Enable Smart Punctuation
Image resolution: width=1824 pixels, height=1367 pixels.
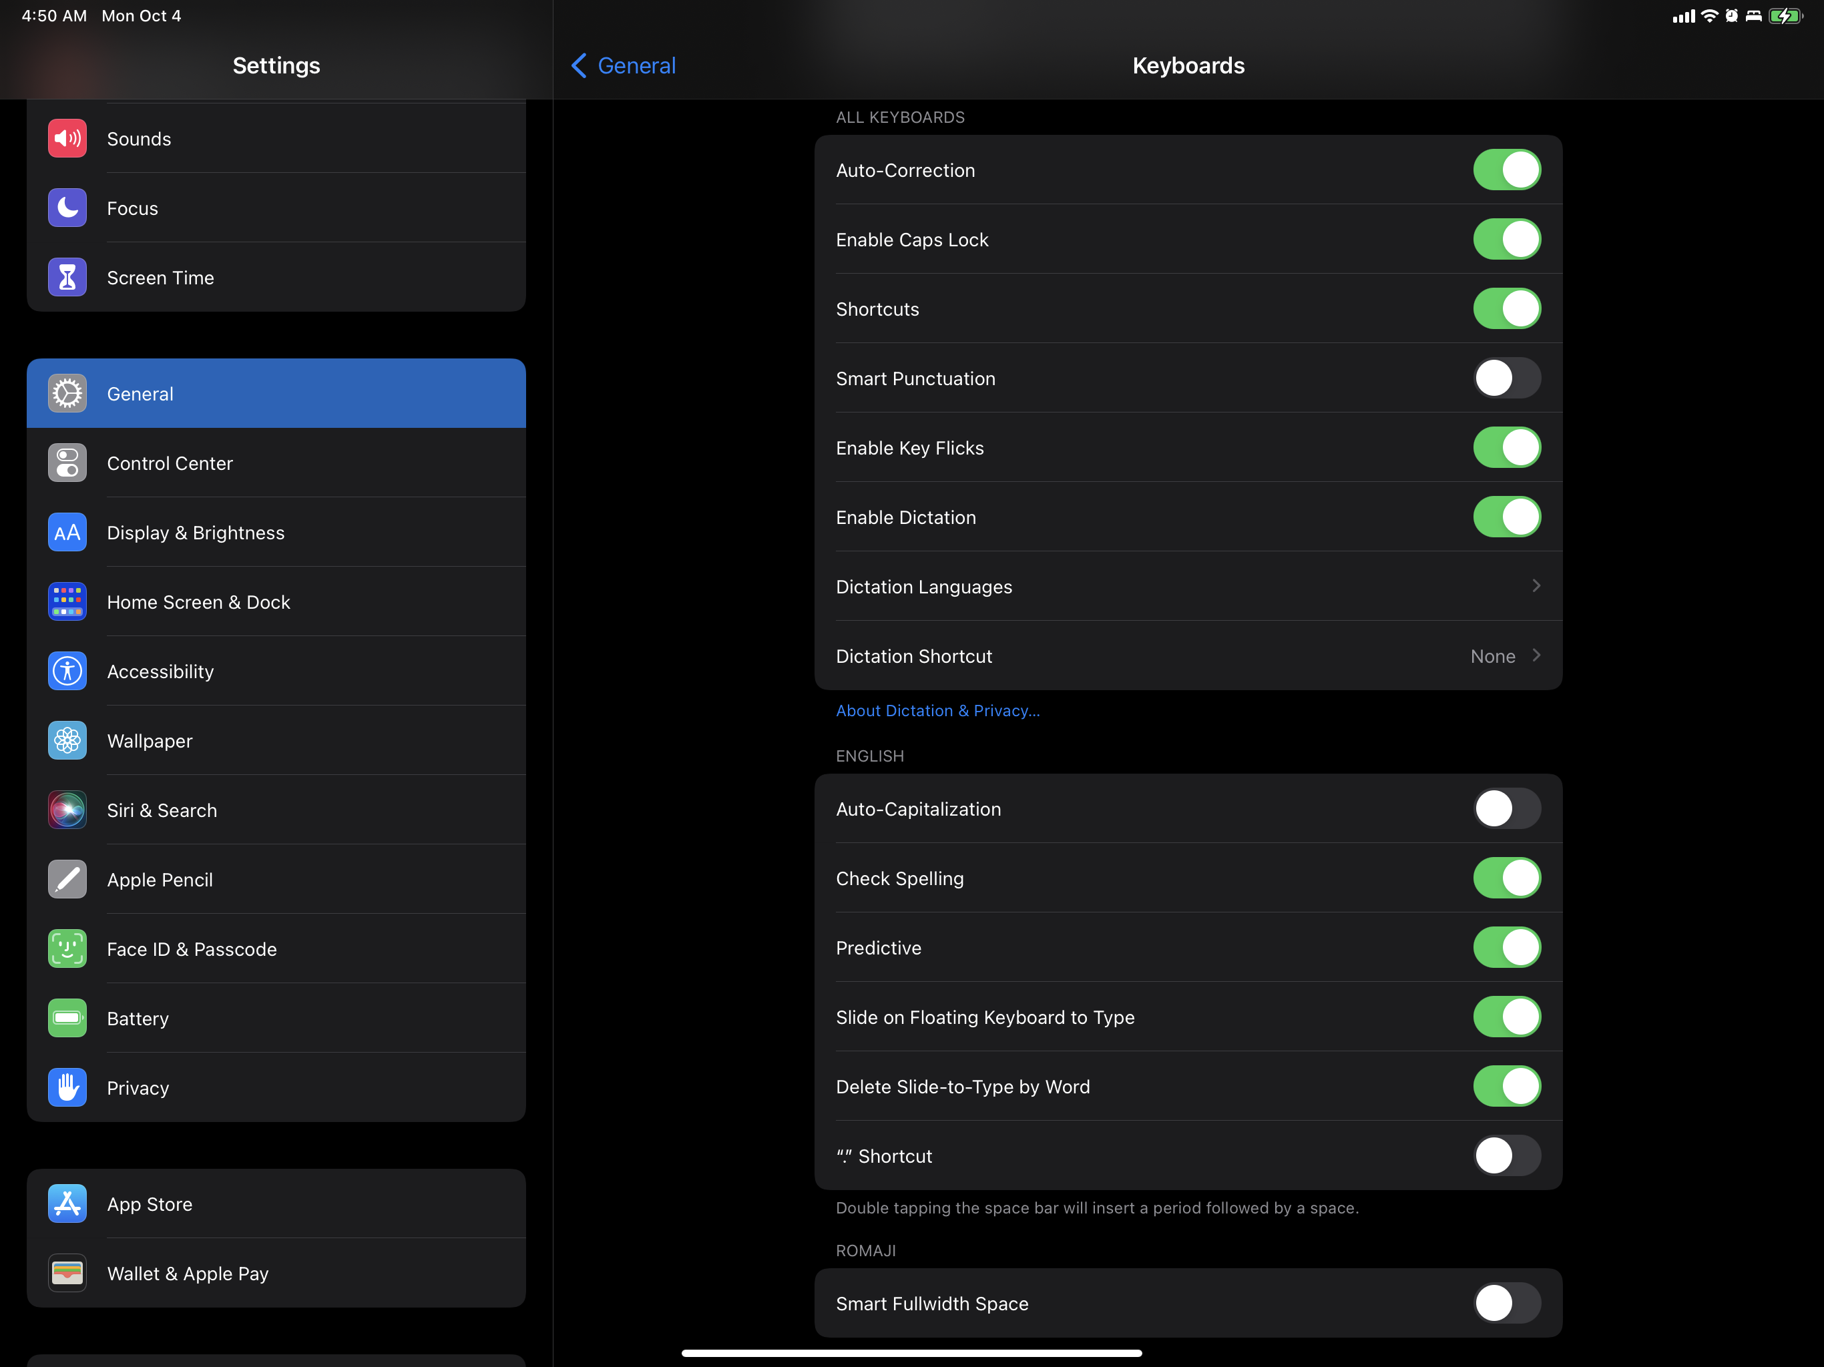(1506, 378)
